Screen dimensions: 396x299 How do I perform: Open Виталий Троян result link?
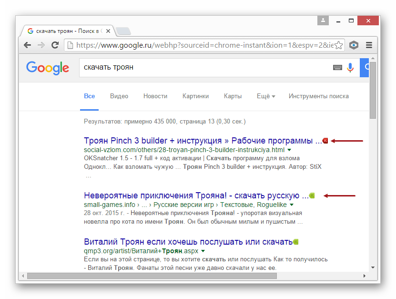coord(188,242)
